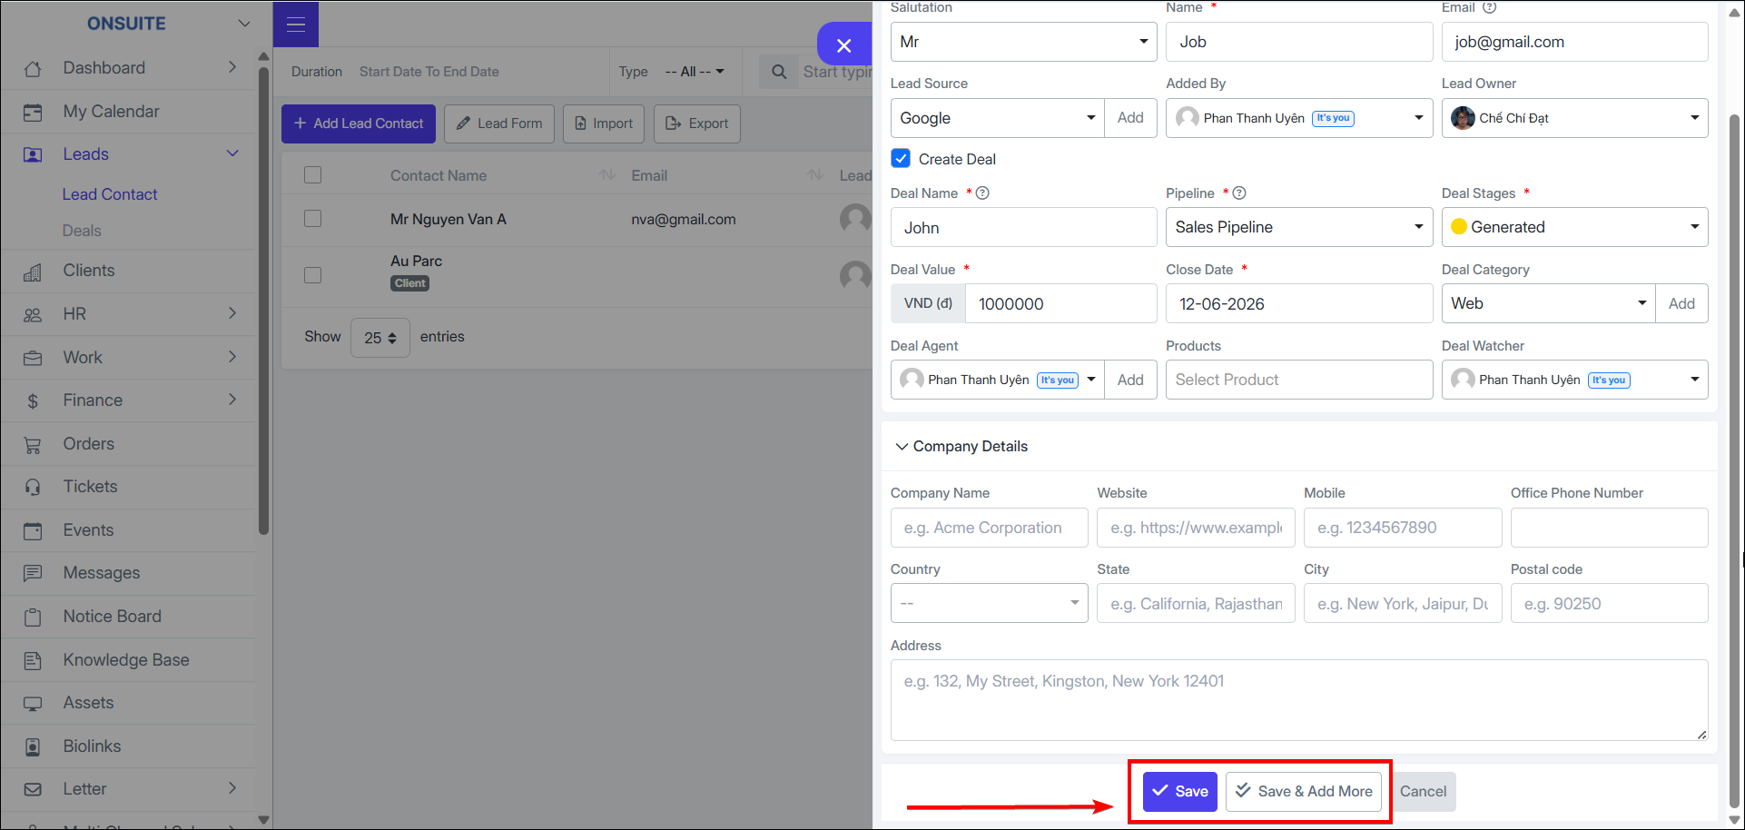Click the Deal Value input field
Image resolution: width=1745 pixels, height=830 pixels.
(1061, 303)
